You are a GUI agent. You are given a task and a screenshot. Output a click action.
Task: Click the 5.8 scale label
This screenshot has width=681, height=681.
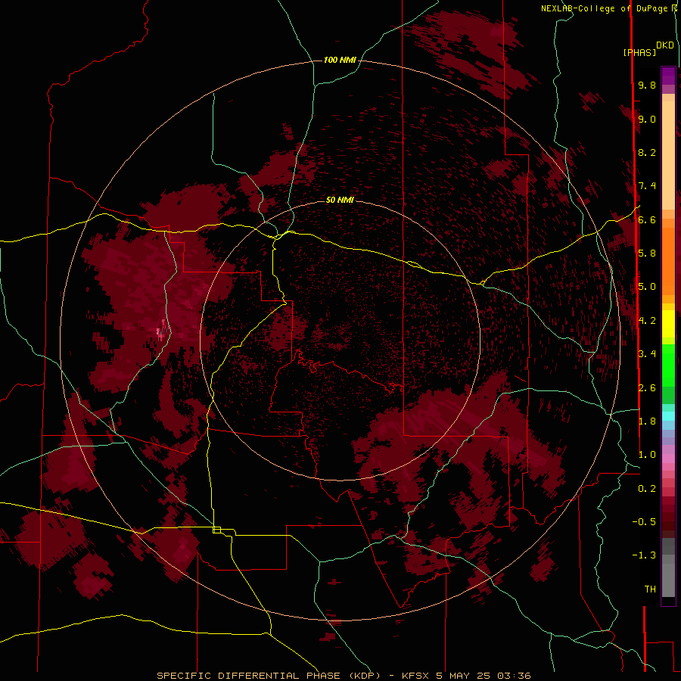pyautogui.click(x=647, y=253)
